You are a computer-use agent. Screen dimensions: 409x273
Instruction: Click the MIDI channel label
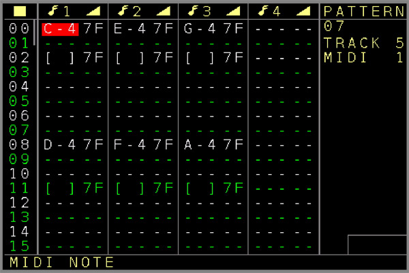coord(345,58)
